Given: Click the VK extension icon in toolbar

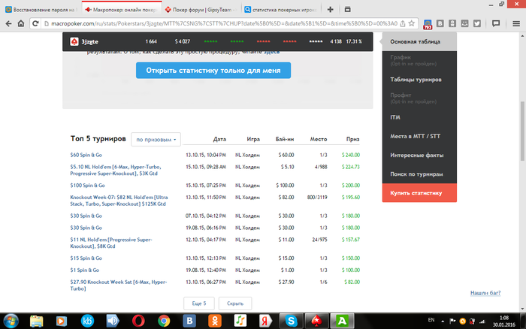Looking at the screenshot, I should coord(440,23).
